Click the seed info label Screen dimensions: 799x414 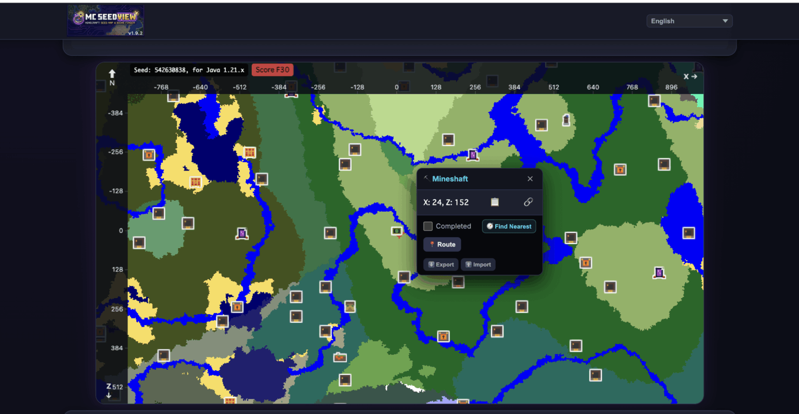tap(189, 70)
